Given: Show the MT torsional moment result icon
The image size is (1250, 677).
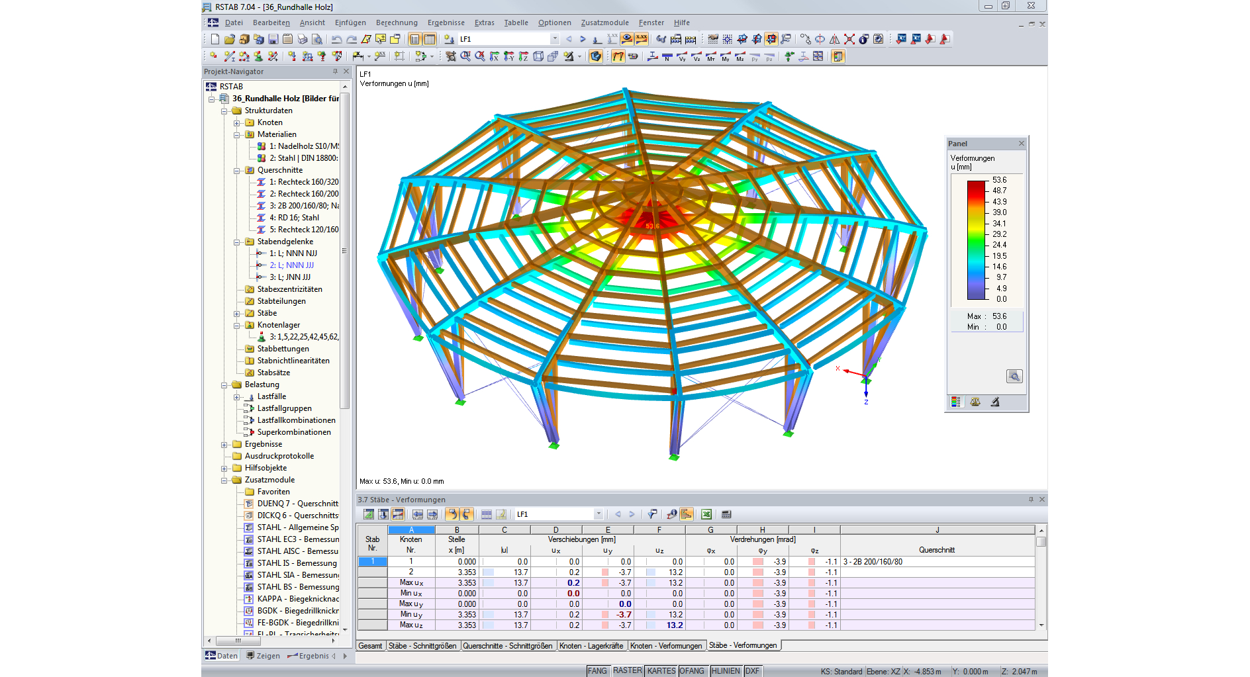Looking at the screenshot, I should pyautogui.click(x=711, y=56).
